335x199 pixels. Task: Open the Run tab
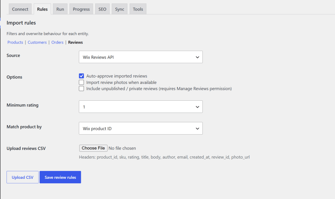click(x=60, y=9)
